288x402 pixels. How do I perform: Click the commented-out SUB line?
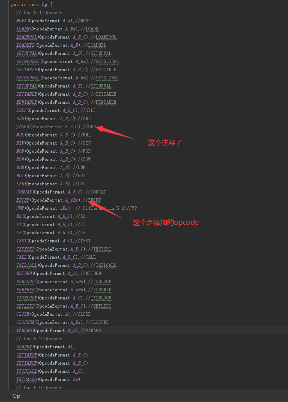pos(56,127)
